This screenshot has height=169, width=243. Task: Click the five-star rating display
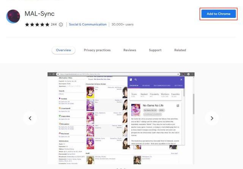coord(37,25)
